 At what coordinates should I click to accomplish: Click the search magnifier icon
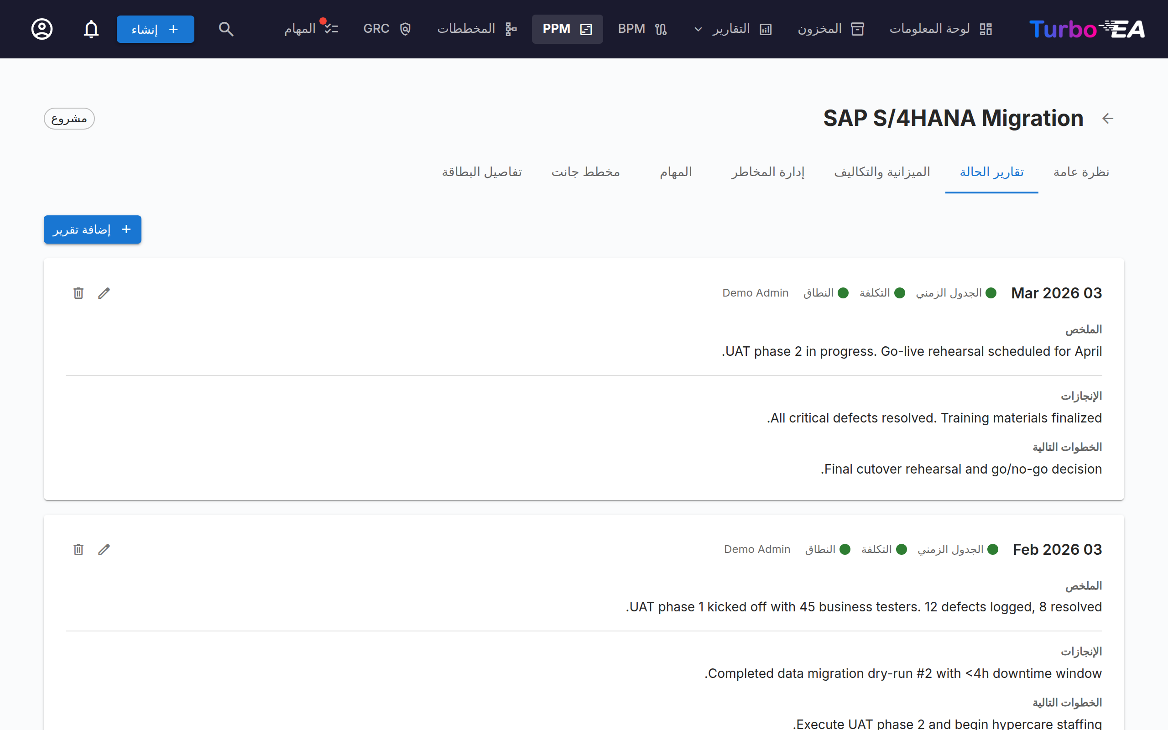[x=226, y=29]
